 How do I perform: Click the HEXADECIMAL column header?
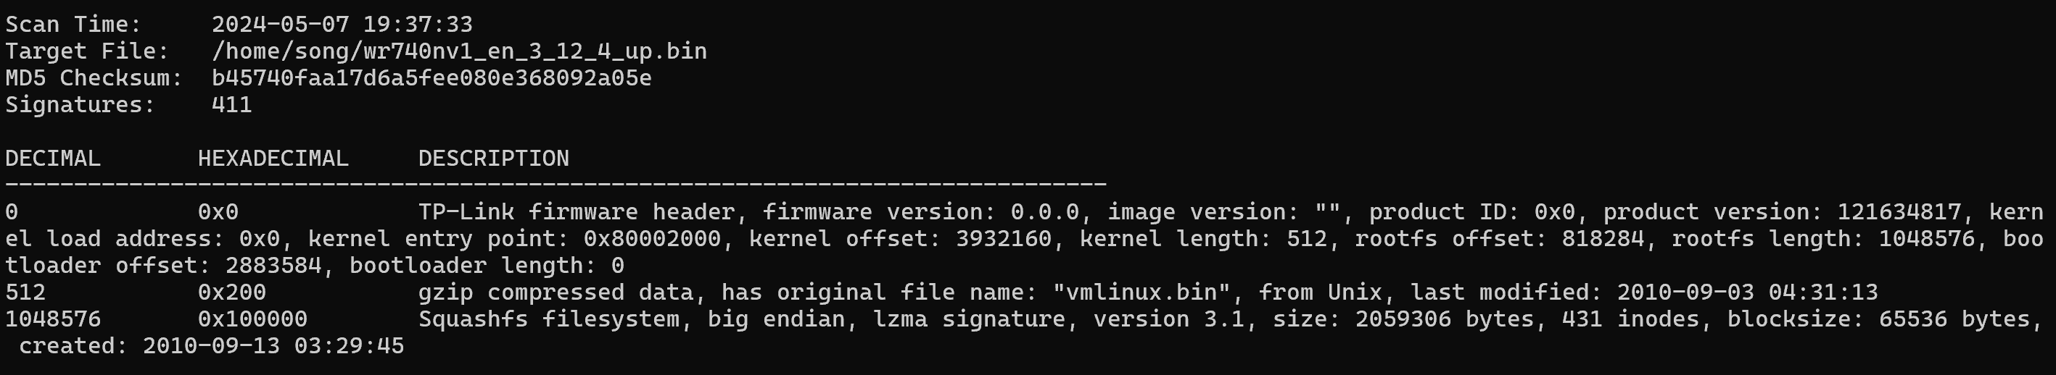click(x=273, y=159)
